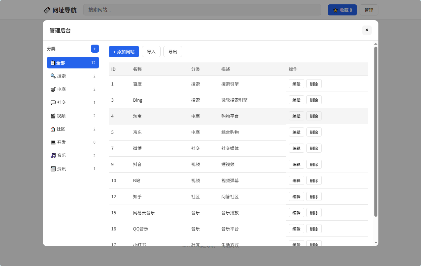The width and height of the screenshot is (421, 266).
Task: Select the 全部 category showing 12 items
Action: (73, 62)
